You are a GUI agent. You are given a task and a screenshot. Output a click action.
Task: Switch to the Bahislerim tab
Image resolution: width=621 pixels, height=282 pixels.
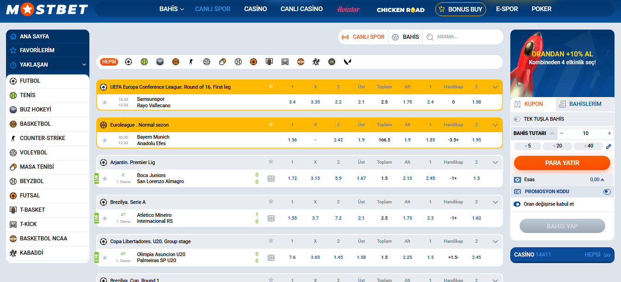pyautogui.click(x=580, y=104)
